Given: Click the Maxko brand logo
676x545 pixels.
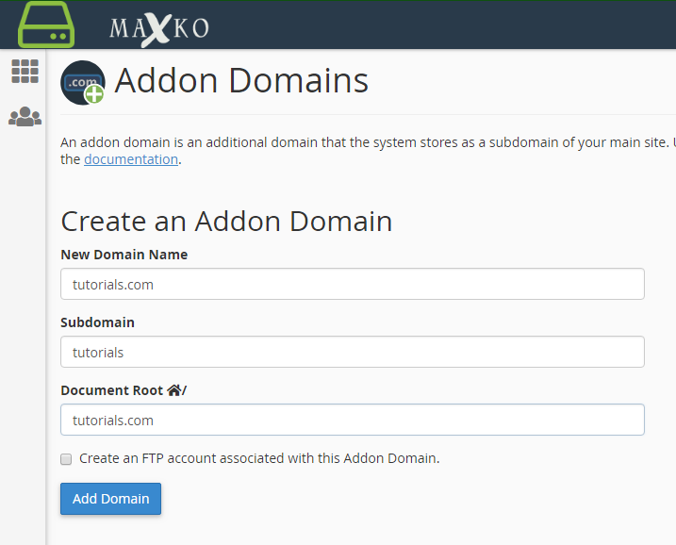Looking at the screenshot, I should (x=158, y=26).
